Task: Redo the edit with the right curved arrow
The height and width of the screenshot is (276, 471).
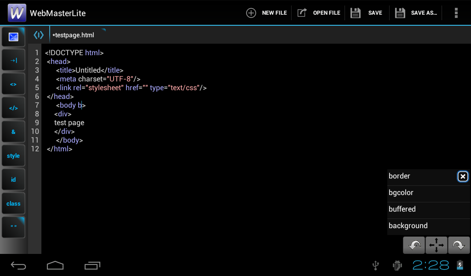Action: coord(459,245)
